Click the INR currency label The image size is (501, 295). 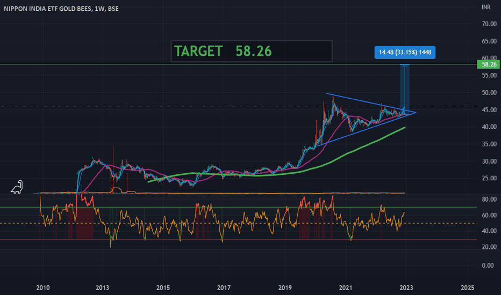[486, 7]
